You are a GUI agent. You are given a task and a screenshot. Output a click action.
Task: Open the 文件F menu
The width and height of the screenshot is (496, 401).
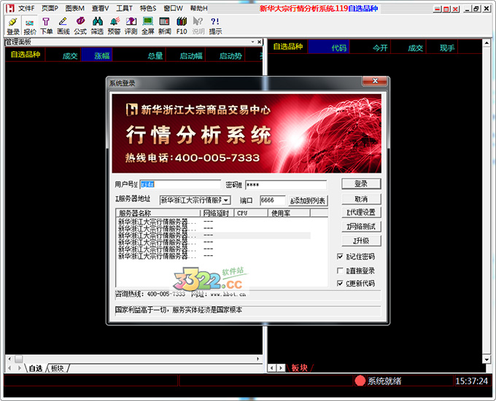(26, 9)
